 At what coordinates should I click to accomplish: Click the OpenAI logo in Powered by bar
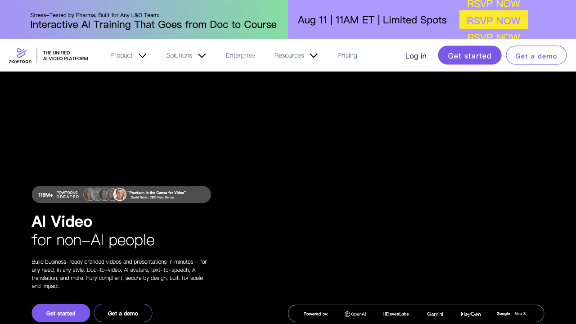coord(355,314)
